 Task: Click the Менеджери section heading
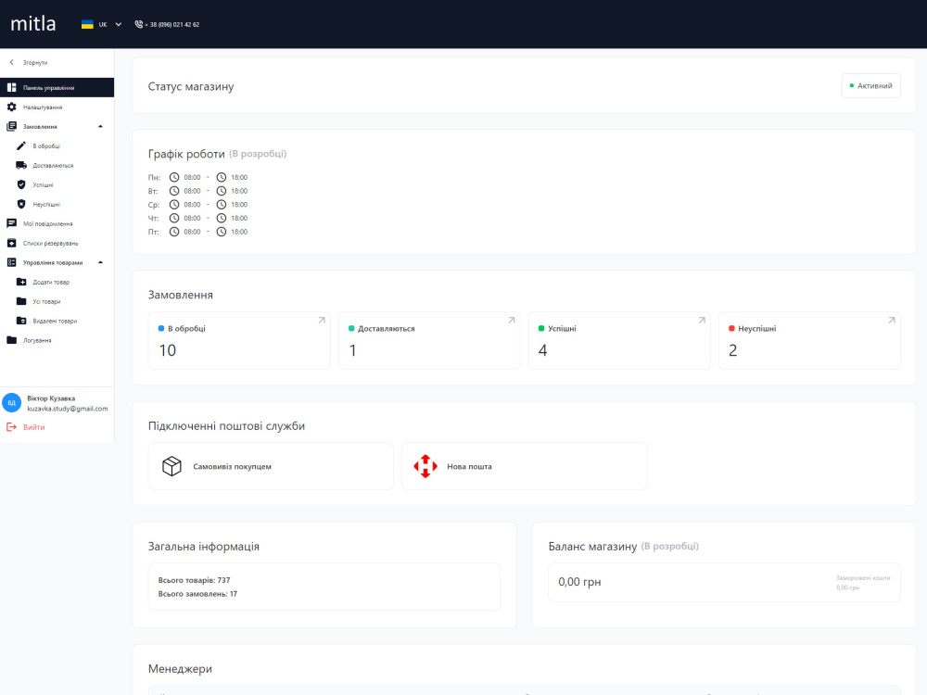(x=180, y=669)
